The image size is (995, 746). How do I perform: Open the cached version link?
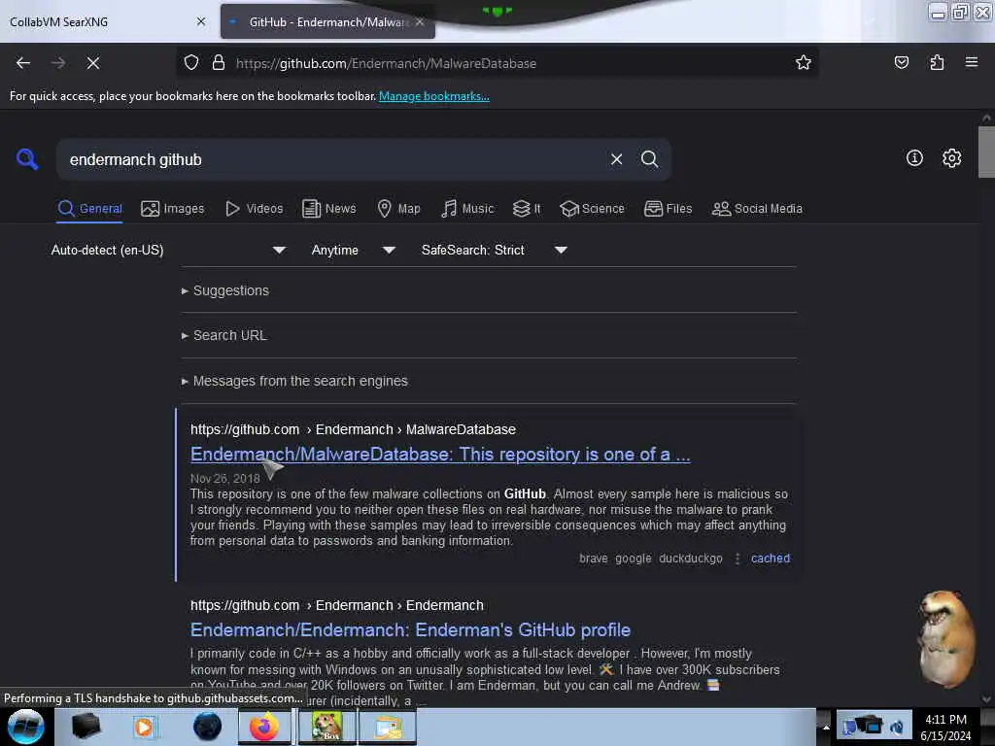[x=771, y=559]
